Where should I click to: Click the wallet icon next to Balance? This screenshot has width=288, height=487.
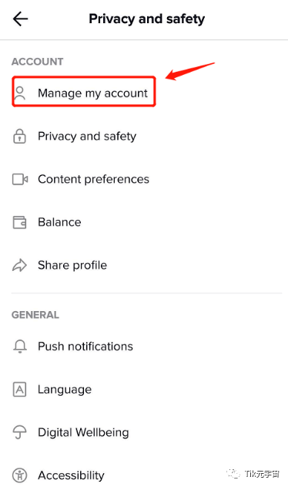[19, 222]
